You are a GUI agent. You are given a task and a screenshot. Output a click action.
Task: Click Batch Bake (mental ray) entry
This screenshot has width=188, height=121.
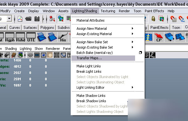[x=103, y=53]
